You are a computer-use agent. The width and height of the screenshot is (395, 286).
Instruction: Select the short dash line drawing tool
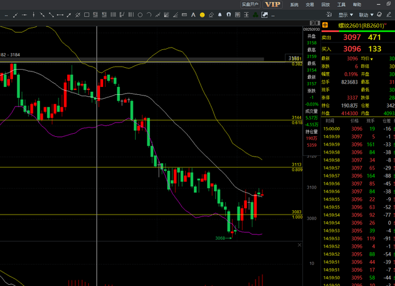coord(7,15)
